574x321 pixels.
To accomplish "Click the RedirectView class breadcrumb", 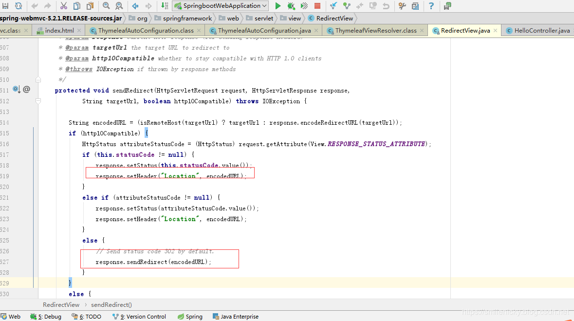I will pyautogui.click(x=331, y=19).
